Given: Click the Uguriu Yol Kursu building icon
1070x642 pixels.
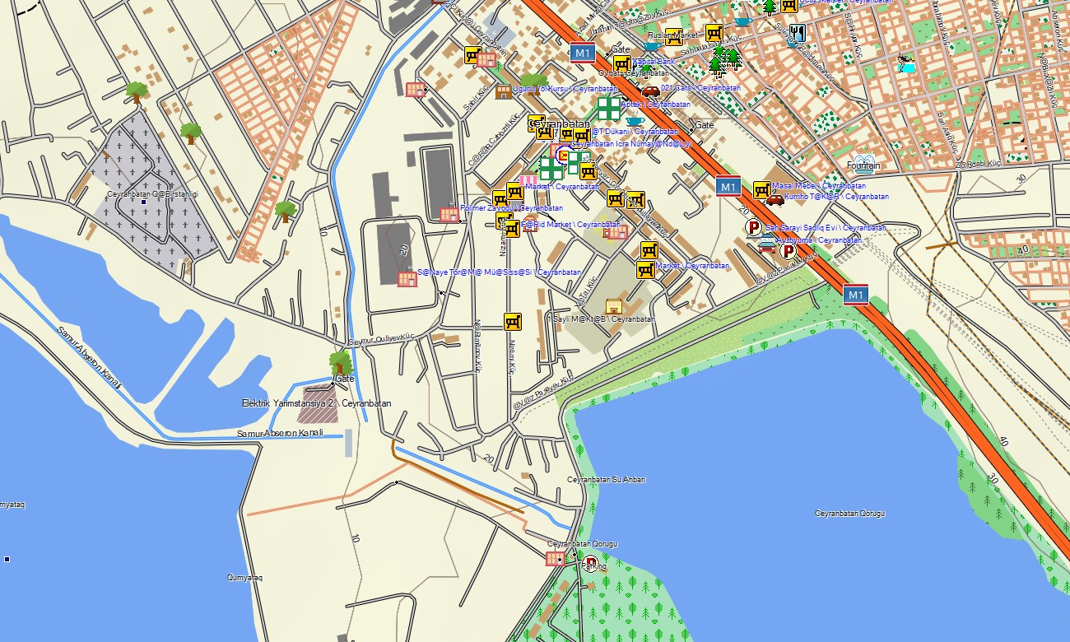Looking at the screenshot, I should point(503,91).
